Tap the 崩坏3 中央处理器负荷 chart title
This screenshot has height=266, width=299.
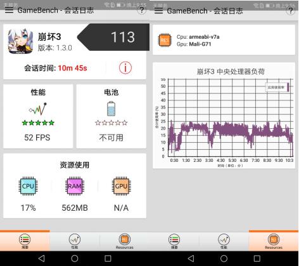231,72
